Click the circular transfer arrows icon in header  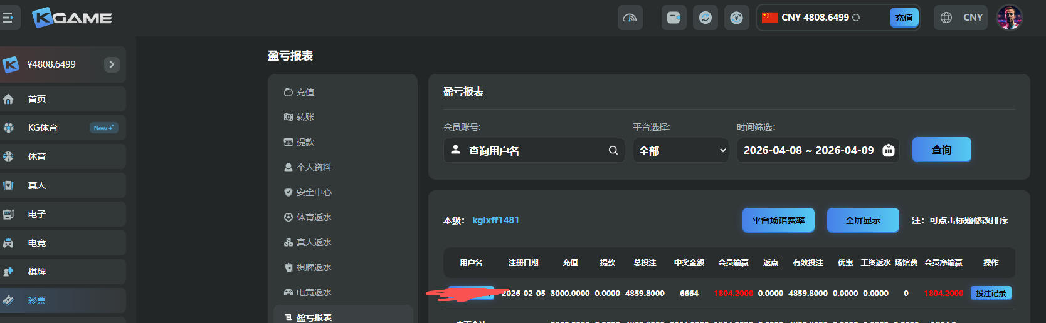point(705,18)
